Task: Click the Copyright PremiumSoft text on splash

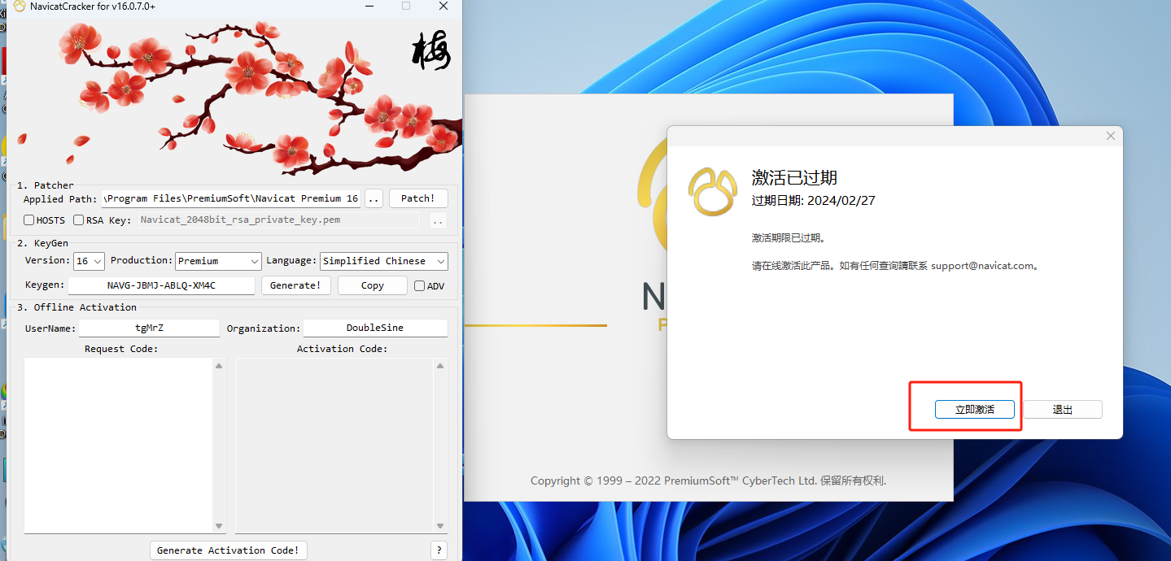Action: 708,481
